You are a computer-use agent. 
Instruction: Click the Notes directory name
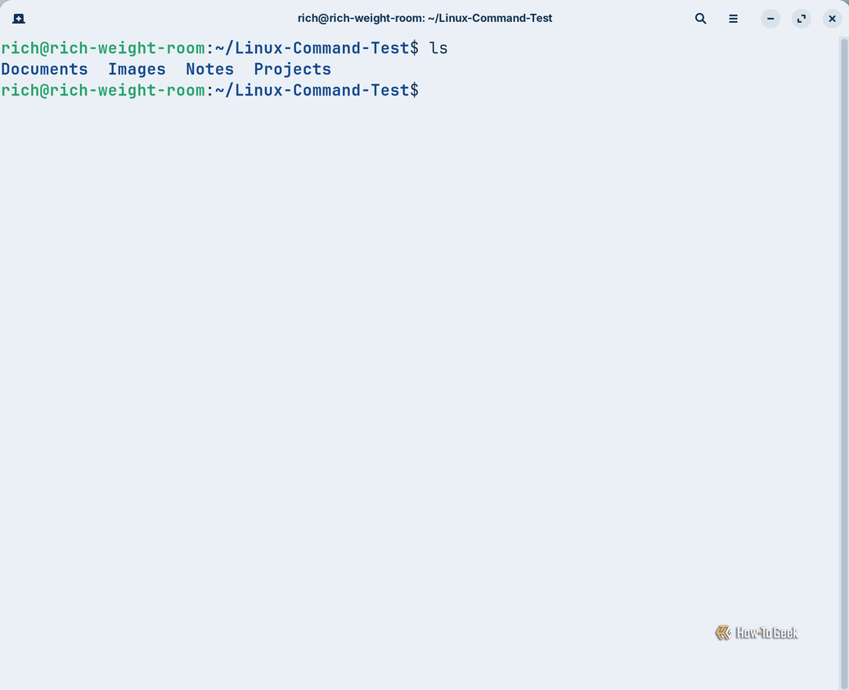pyautogui.click(x=210, y=69)
